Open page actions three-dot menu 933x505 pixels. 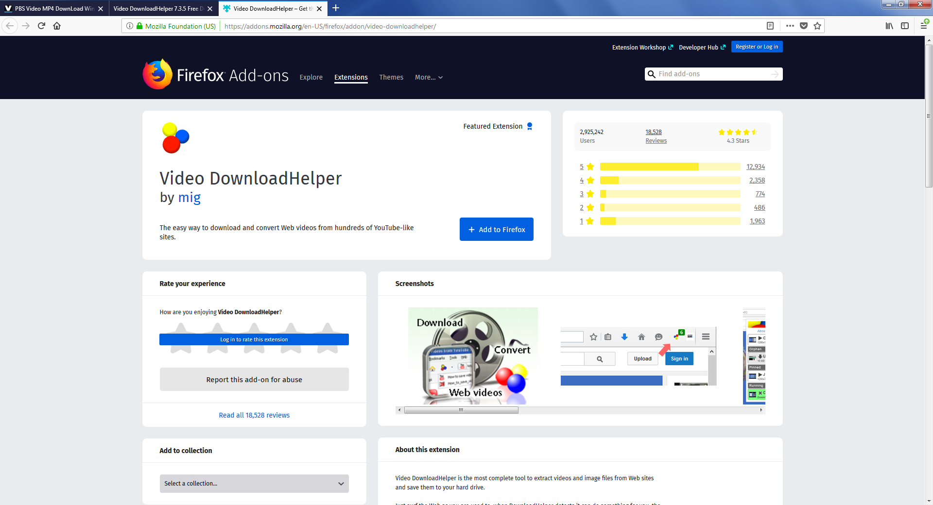pos(790,26)
